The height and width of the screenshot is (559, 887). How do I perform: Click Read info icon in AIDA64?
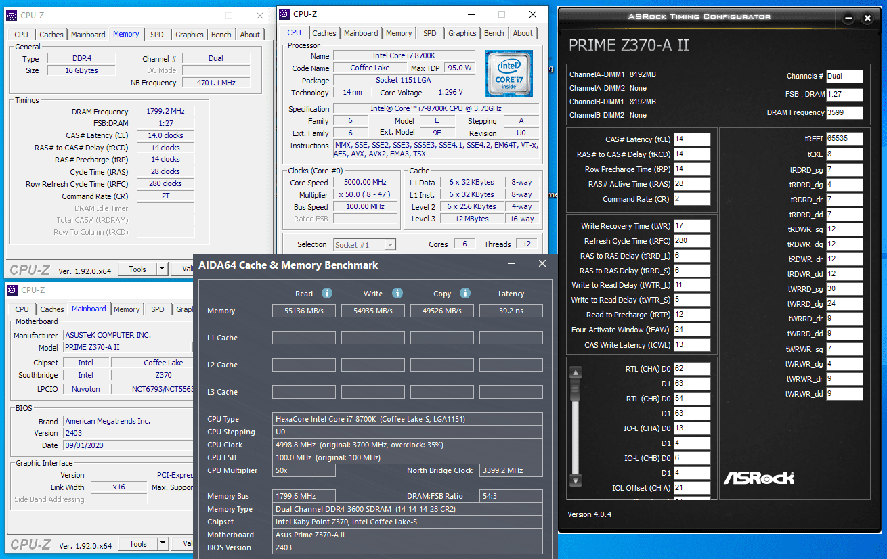(326, 293)
